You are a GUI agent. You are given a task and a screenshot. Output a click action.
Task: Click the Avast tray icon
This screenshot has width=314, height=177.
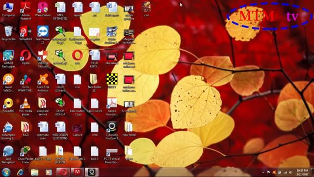point(274,173)
